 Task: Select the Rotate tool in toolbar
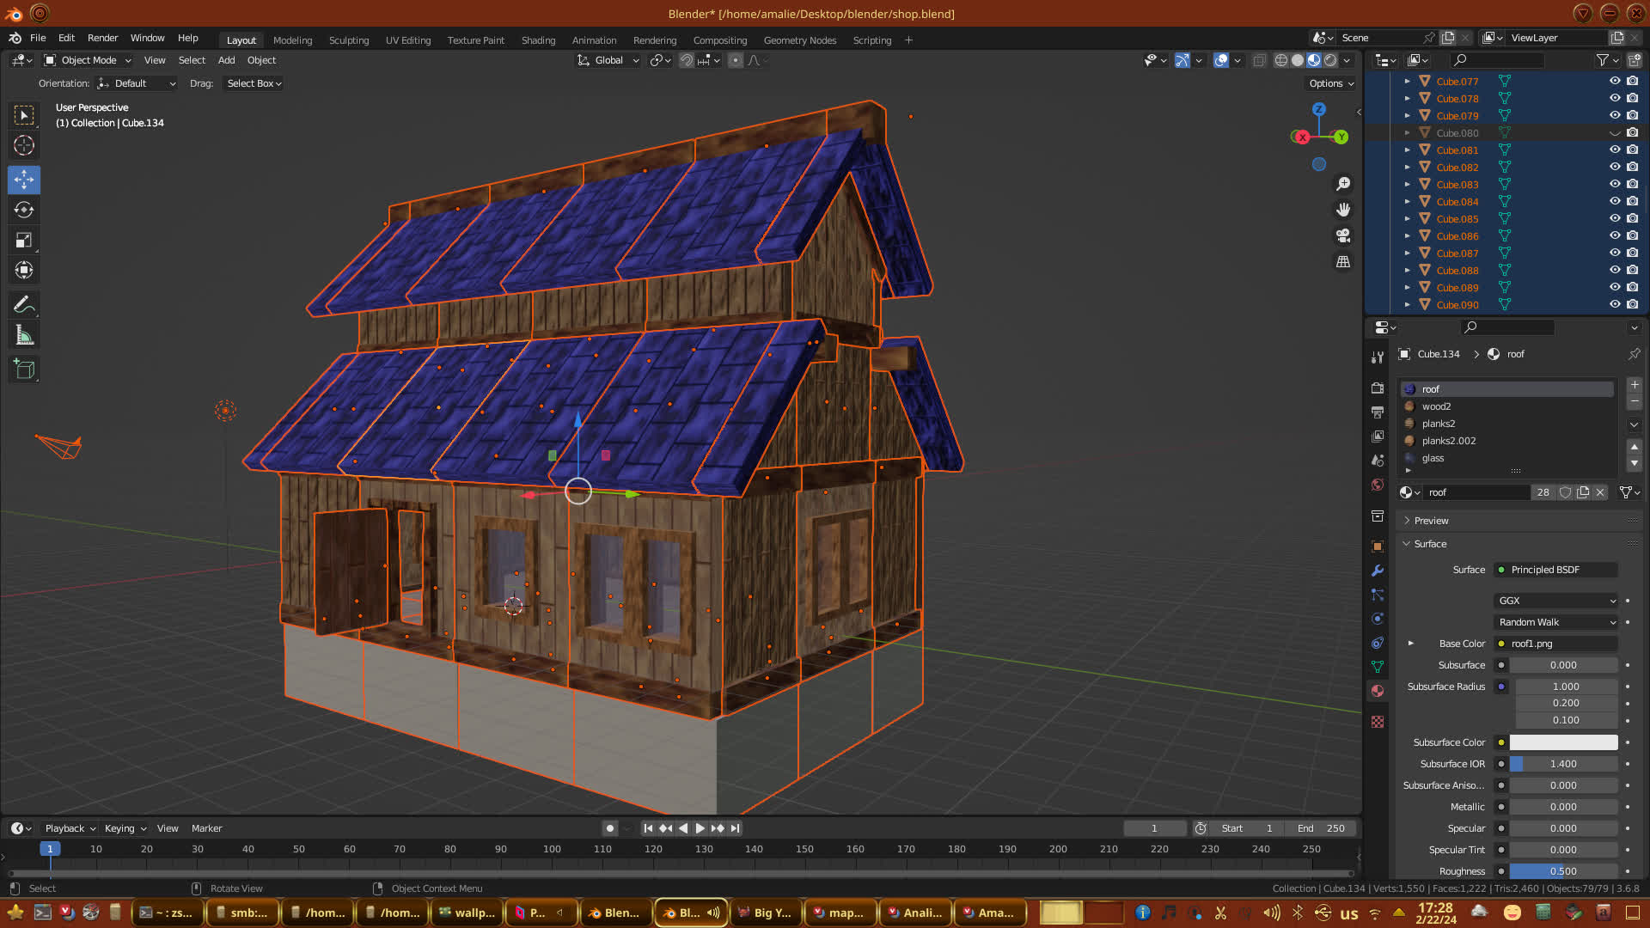tap(24, 211)
